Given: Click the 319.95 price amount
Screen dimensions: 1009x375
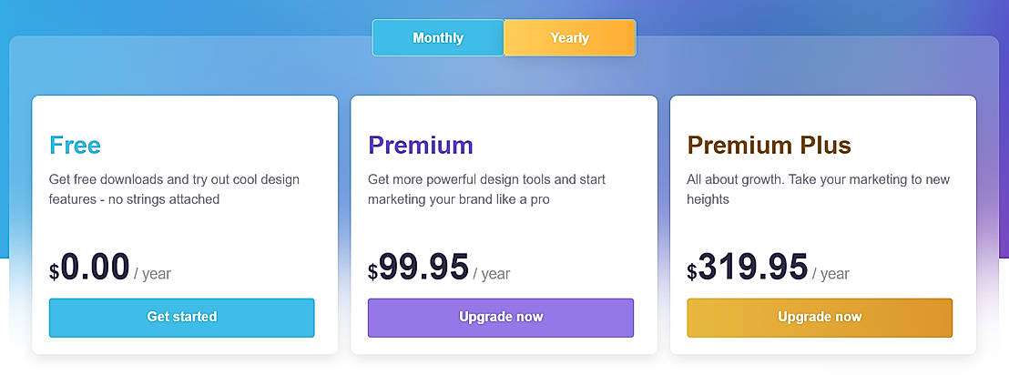Looking at the screenshot, I should coord(753,268).
